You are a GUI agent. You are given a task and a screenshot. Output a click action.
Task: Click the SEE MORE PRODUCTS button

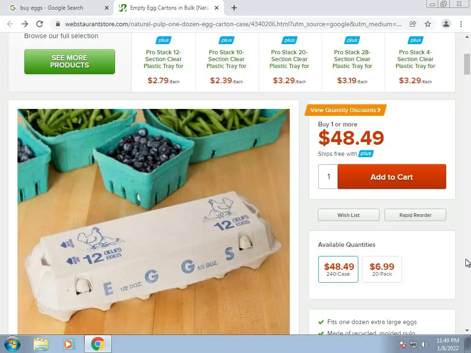(x=70, y=62)
